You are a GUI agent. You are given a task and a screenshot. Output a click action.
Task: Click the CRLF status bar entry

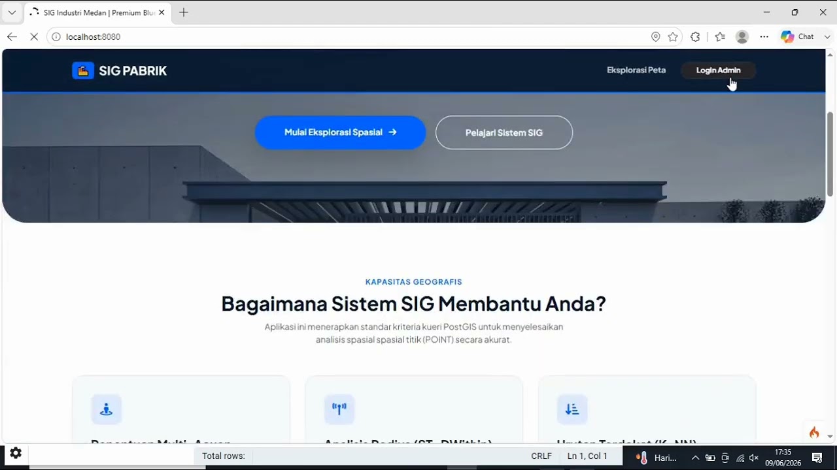point(541,456)
